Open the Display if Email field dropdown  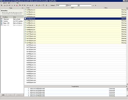coord(66,5)
